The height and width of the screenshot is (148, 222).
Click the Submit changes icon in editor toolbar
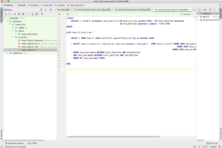coord(64,14)
